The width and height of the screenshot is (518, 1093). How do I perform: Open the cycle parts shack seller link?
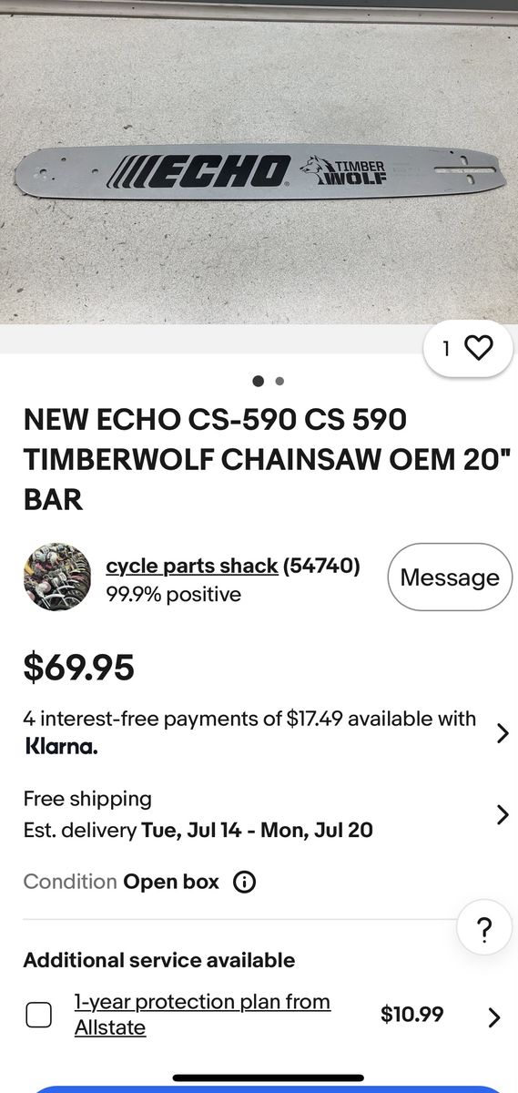[192, 566]
